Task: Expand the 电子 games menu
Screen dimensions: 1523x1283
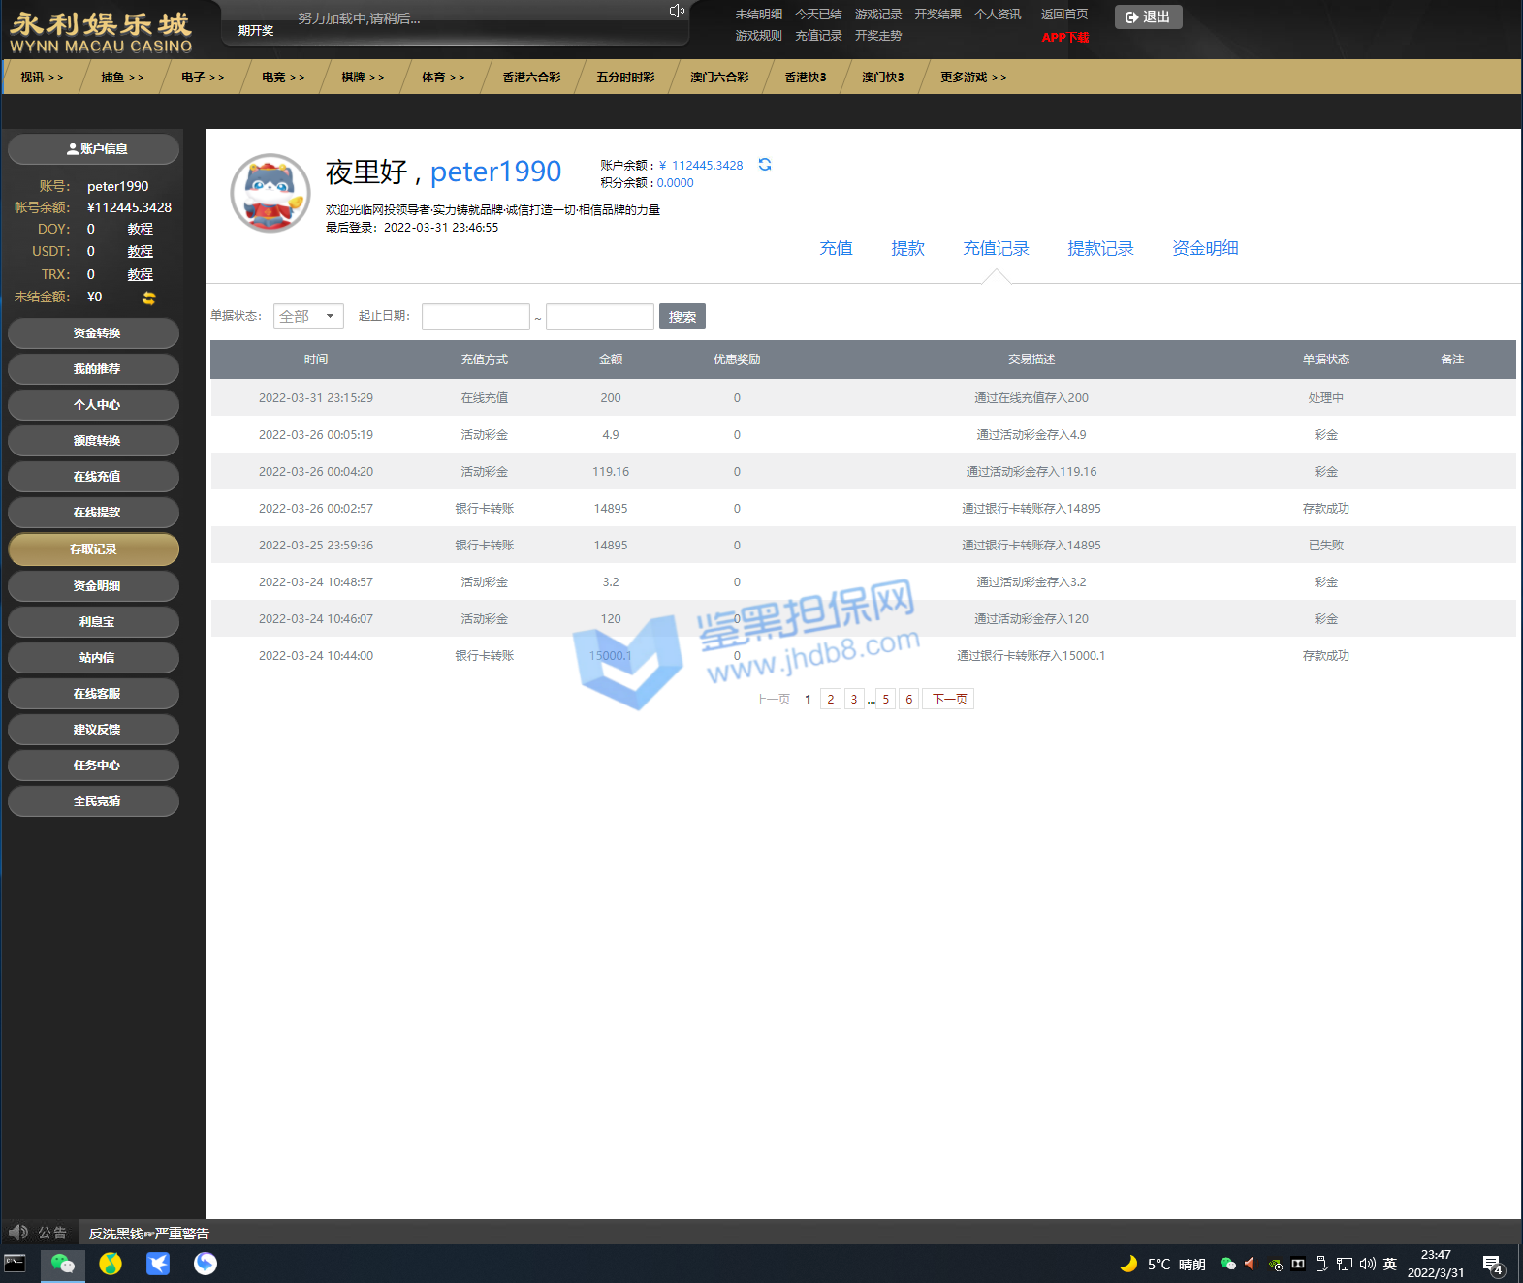Action: pos(203,78)
